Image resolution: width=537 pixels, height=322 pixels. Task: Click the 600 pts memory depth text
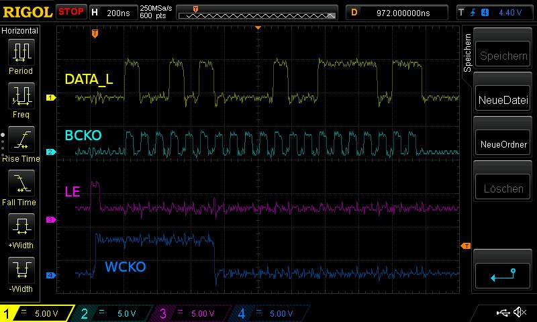(x=153, y=15)
